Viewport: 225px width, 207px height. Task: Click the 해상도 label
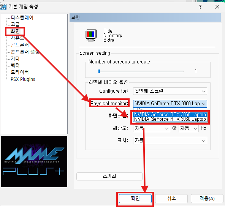click(x=120, y=128)
